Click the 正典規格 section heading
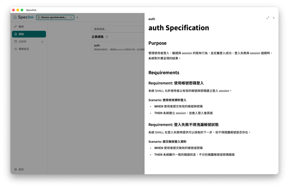This screenshot has height=188, width=289. pos(97,37)
